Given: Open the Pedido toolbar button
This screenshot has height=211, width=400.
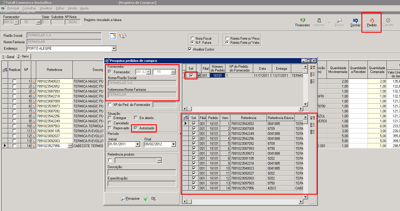Looking at the screenshot, I should click(372, 22).
